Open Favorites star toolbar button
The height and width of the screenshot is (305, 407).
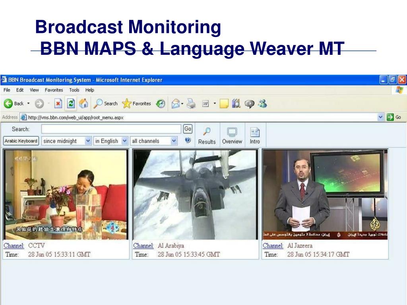137,104
